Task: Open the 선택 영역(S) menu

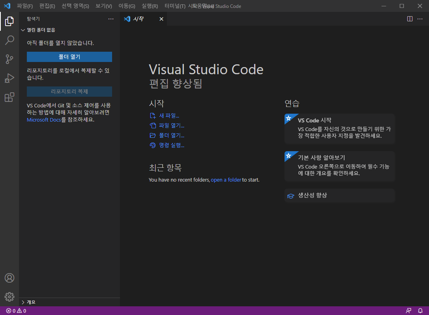Action: click(x=75, y=6)
